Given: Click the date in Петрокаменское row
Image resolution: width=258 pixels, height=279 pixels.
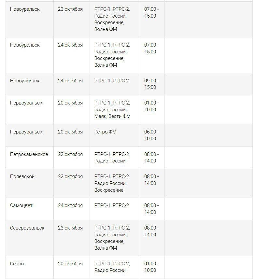Looking at the screenshot, I should pos(70,154).
